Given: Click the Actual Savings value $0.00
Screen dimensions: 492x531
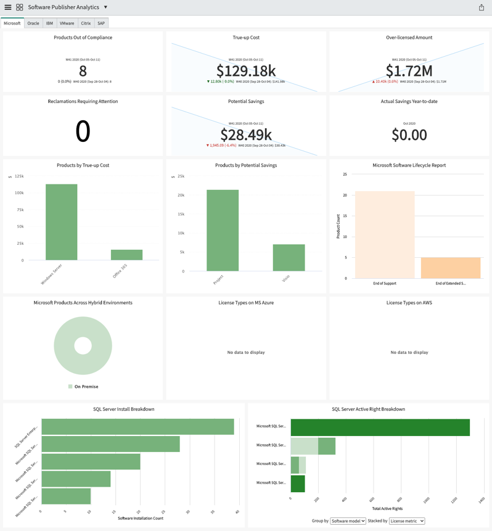Looking at the screenshot, I should pyautogui.click(x=409, y=135).
